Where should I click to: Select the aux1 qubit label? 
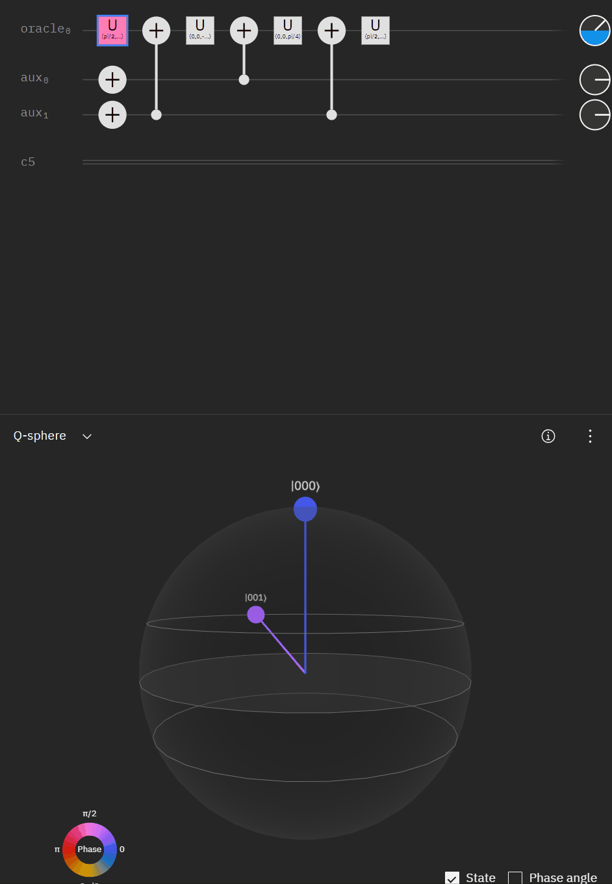coord(34,113)
